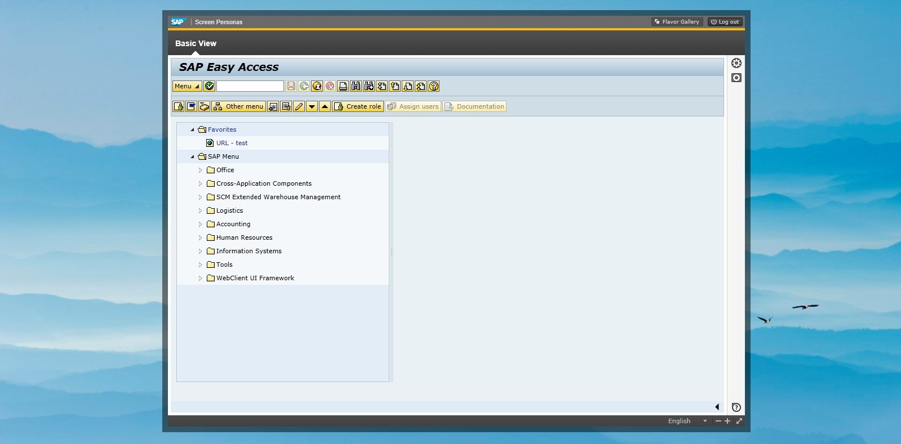Select the Logistics tree label
The image size is (901, 444).
pos(230,210)
